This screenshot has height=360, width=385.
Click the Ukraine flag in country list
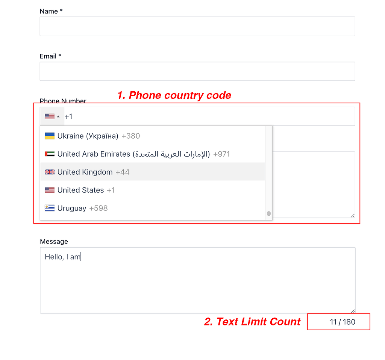(50, 136)
